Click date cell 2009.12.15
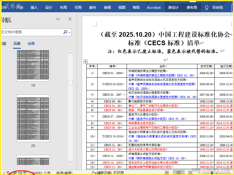234x175 pixels. click(x=206, y=156)
